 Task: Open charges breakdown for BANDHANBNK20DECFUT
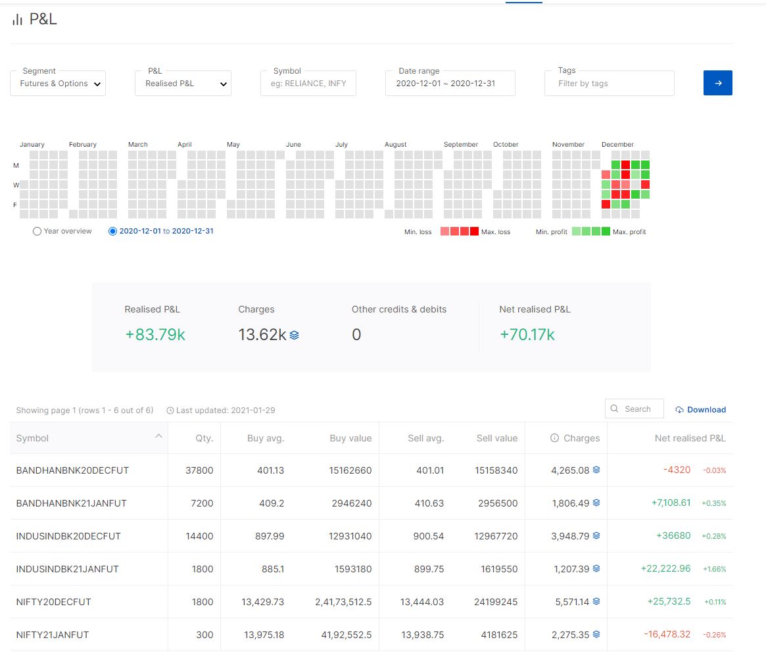point(596,470)
